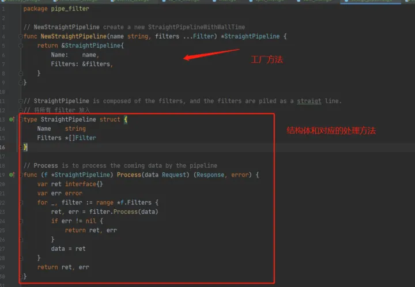Collapse the Process method fold marker
Viewport: 415px width, 287px height.
pyautogui.click(x=21, y=175)
